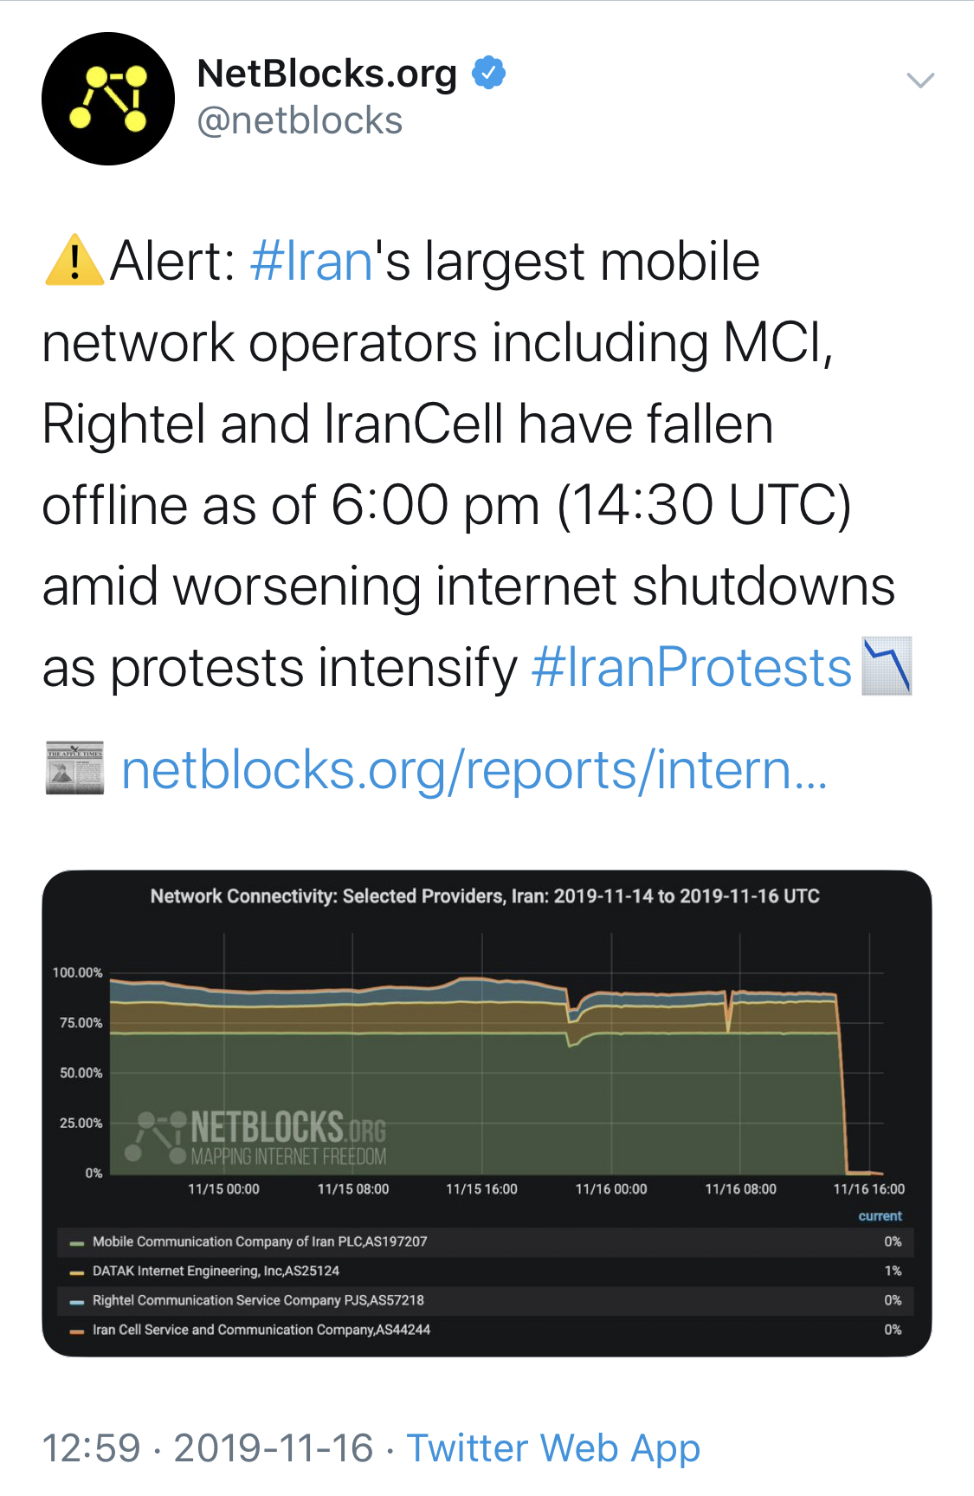
Task: Click the NetBlocks.org display name
Action: (327, 74)
